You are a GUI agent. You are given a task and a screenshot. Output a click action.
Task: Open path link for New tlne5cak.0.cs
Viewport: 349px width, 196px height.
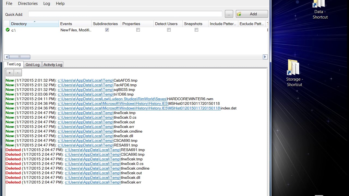[86, 117]
